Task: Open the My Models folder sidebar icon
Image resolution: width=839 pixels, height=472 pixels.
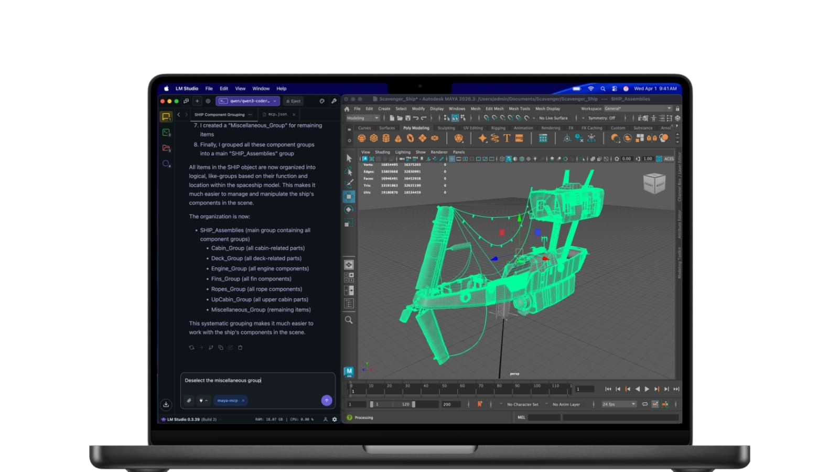Action: click(x=166, y=148)
